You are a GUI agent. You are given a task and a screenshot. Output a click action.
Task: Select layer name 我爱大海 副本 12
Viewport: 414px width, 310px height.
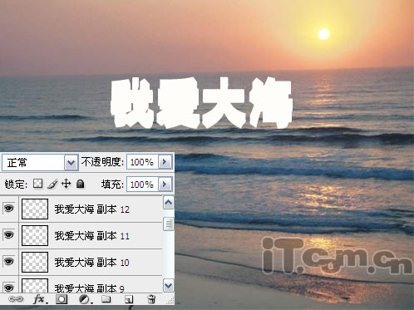pyautogui.click(x=92, y=209)
